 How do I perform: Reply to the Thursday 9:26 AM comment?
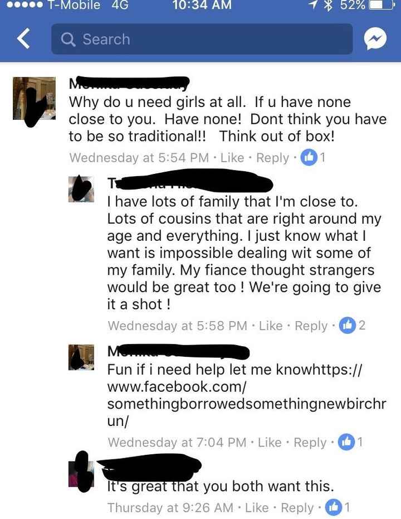pos(297,508)
